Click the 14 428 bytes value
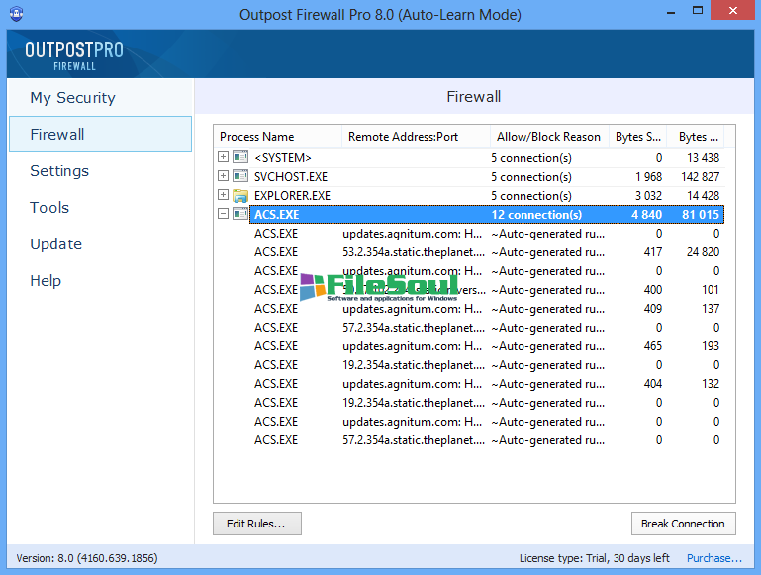Viewport: 761px width, 575px height. pyautogui.click(x=703, y=196)
